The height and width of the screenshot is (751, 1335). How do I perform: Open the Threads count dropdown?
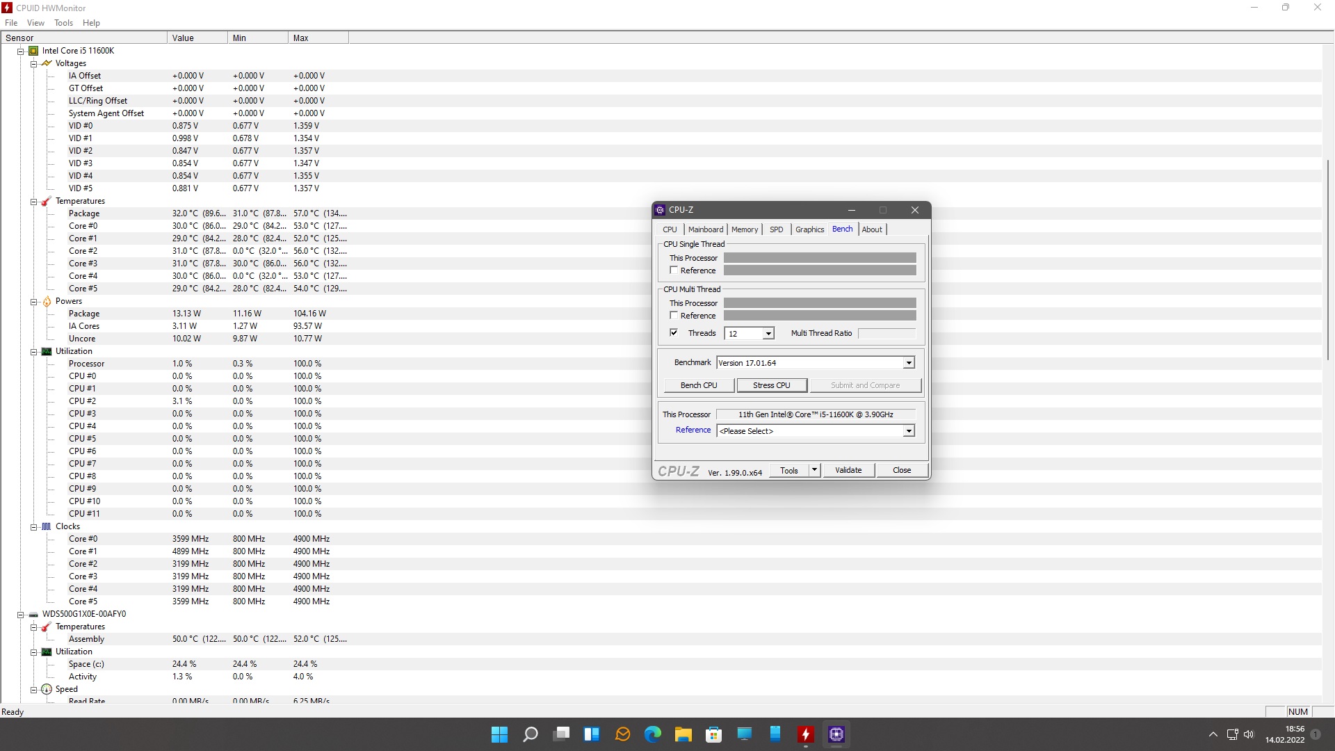click(x=768, y=334)
